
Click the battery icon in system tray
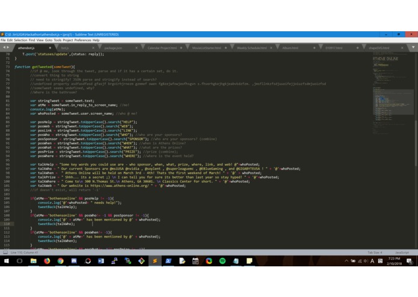(x=353, y=261)
